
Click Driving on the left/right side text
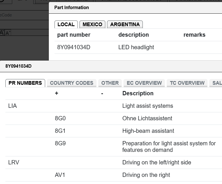click(x=157, y=162)
